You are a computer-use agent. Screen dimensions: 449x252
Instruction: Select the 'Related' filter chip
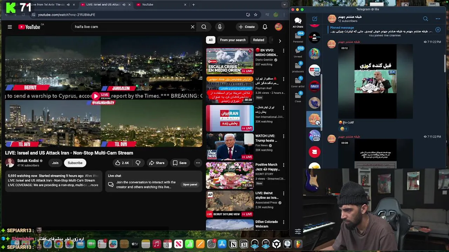point(259,40)
